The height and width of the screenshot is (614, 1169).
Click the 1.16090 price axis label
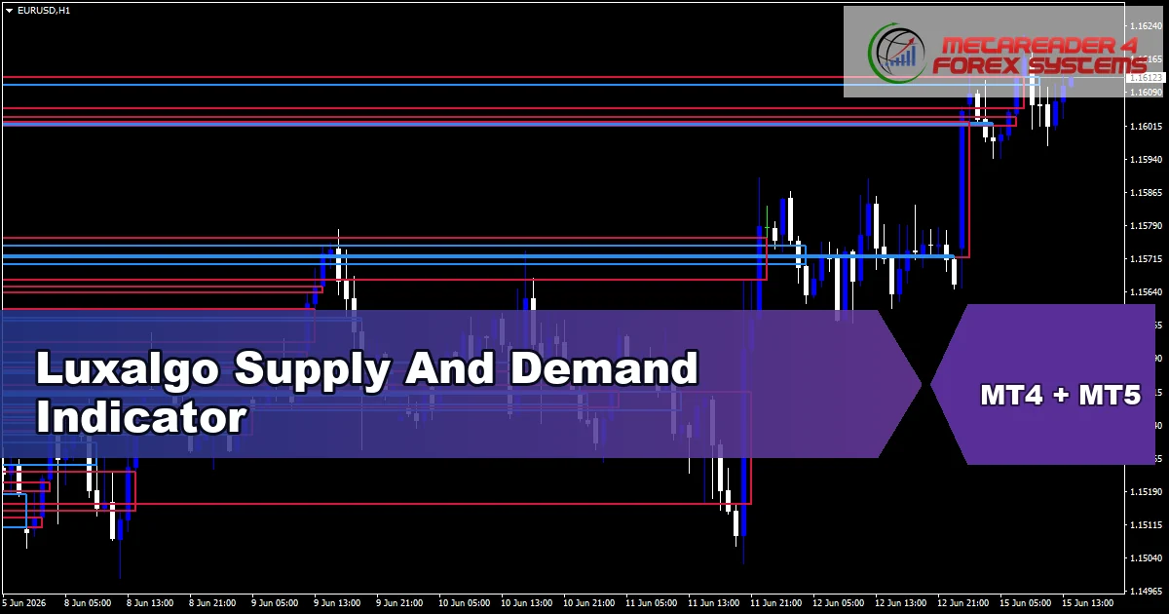(x=1145, y=93)
